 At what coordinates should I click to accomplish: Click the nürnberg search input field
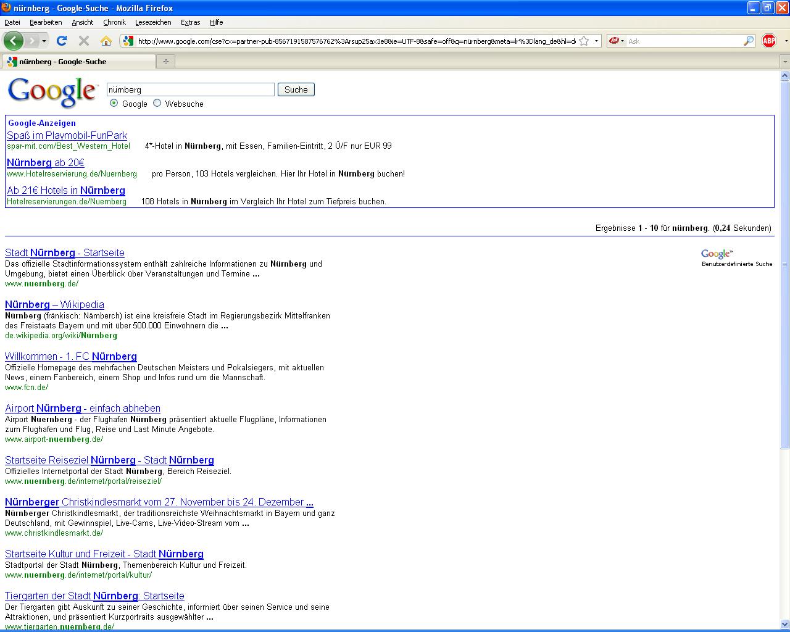click(190, 89)
